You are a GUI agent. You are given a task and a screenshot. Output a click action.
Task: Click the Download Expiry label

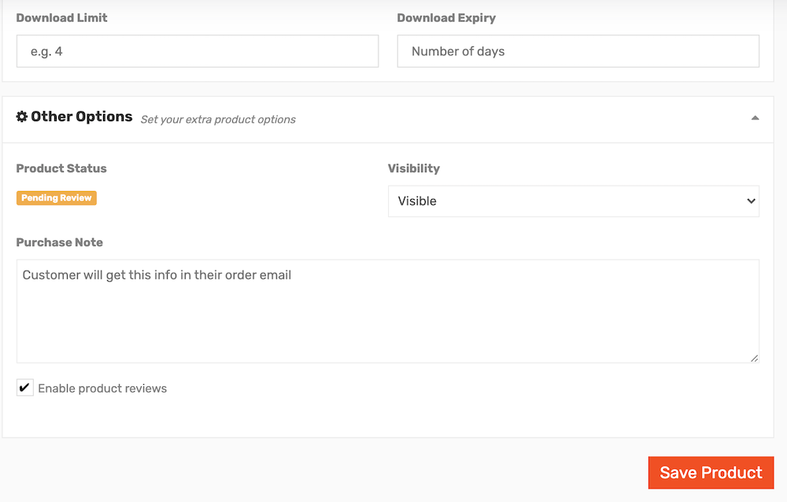(446, 18)
